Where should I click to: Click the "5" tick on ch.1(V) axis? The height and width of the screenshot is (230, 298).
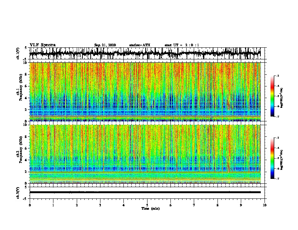tap(26, 48)
